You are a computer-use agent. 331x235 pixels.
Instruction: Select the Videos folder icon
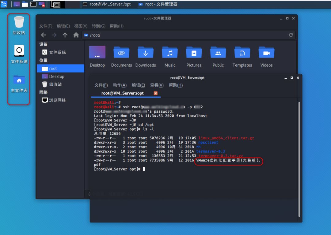click(x=266, y=57)
